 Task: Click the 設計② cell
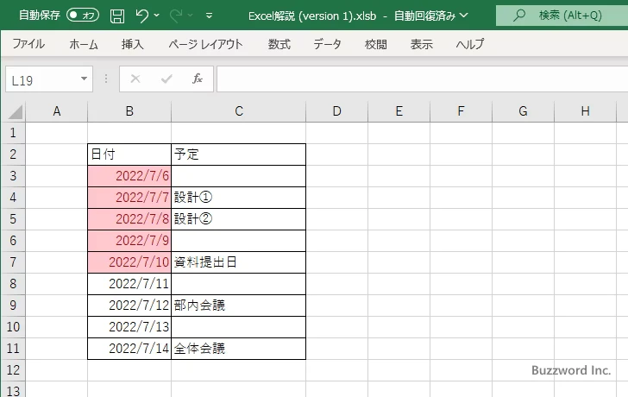click(x=238, y=219)
